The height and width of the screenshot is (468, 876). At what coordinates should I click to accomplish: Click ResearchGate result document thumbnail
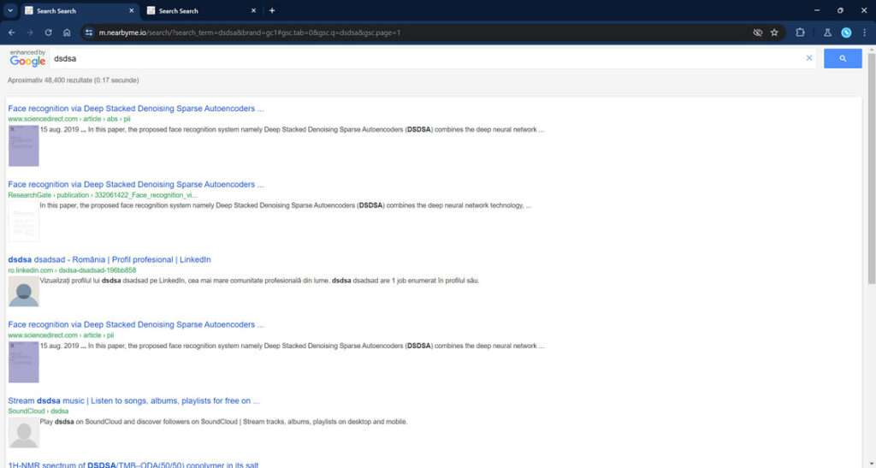pos(23,222)
